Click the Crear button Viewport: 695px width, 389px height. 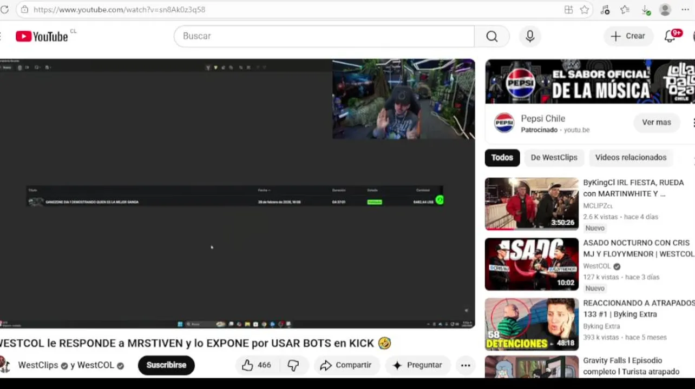click(x=628, y=36)
